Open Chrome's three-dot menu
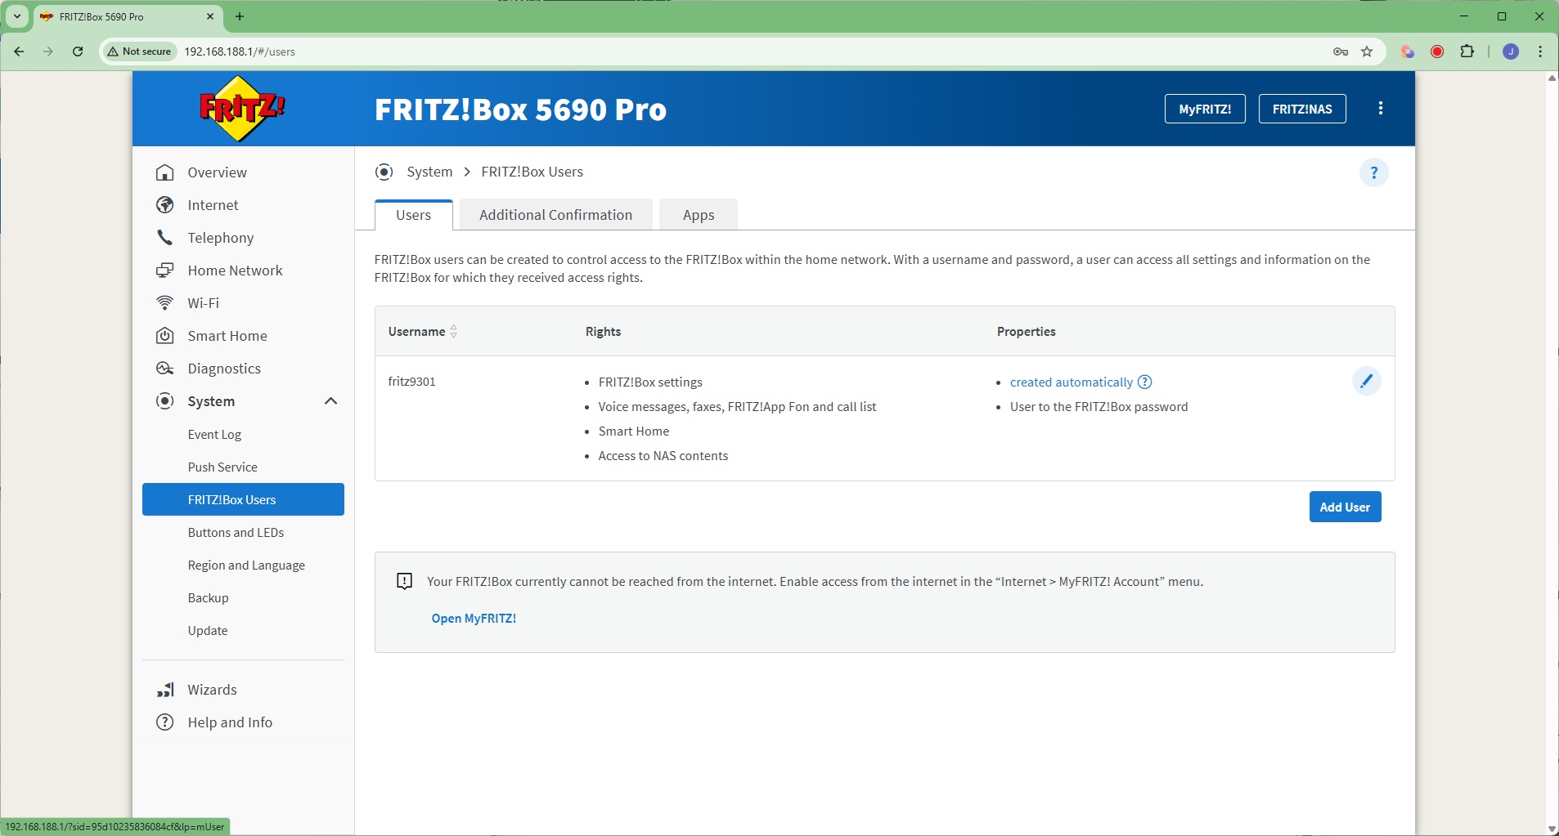 click(x=1540, y=51)
